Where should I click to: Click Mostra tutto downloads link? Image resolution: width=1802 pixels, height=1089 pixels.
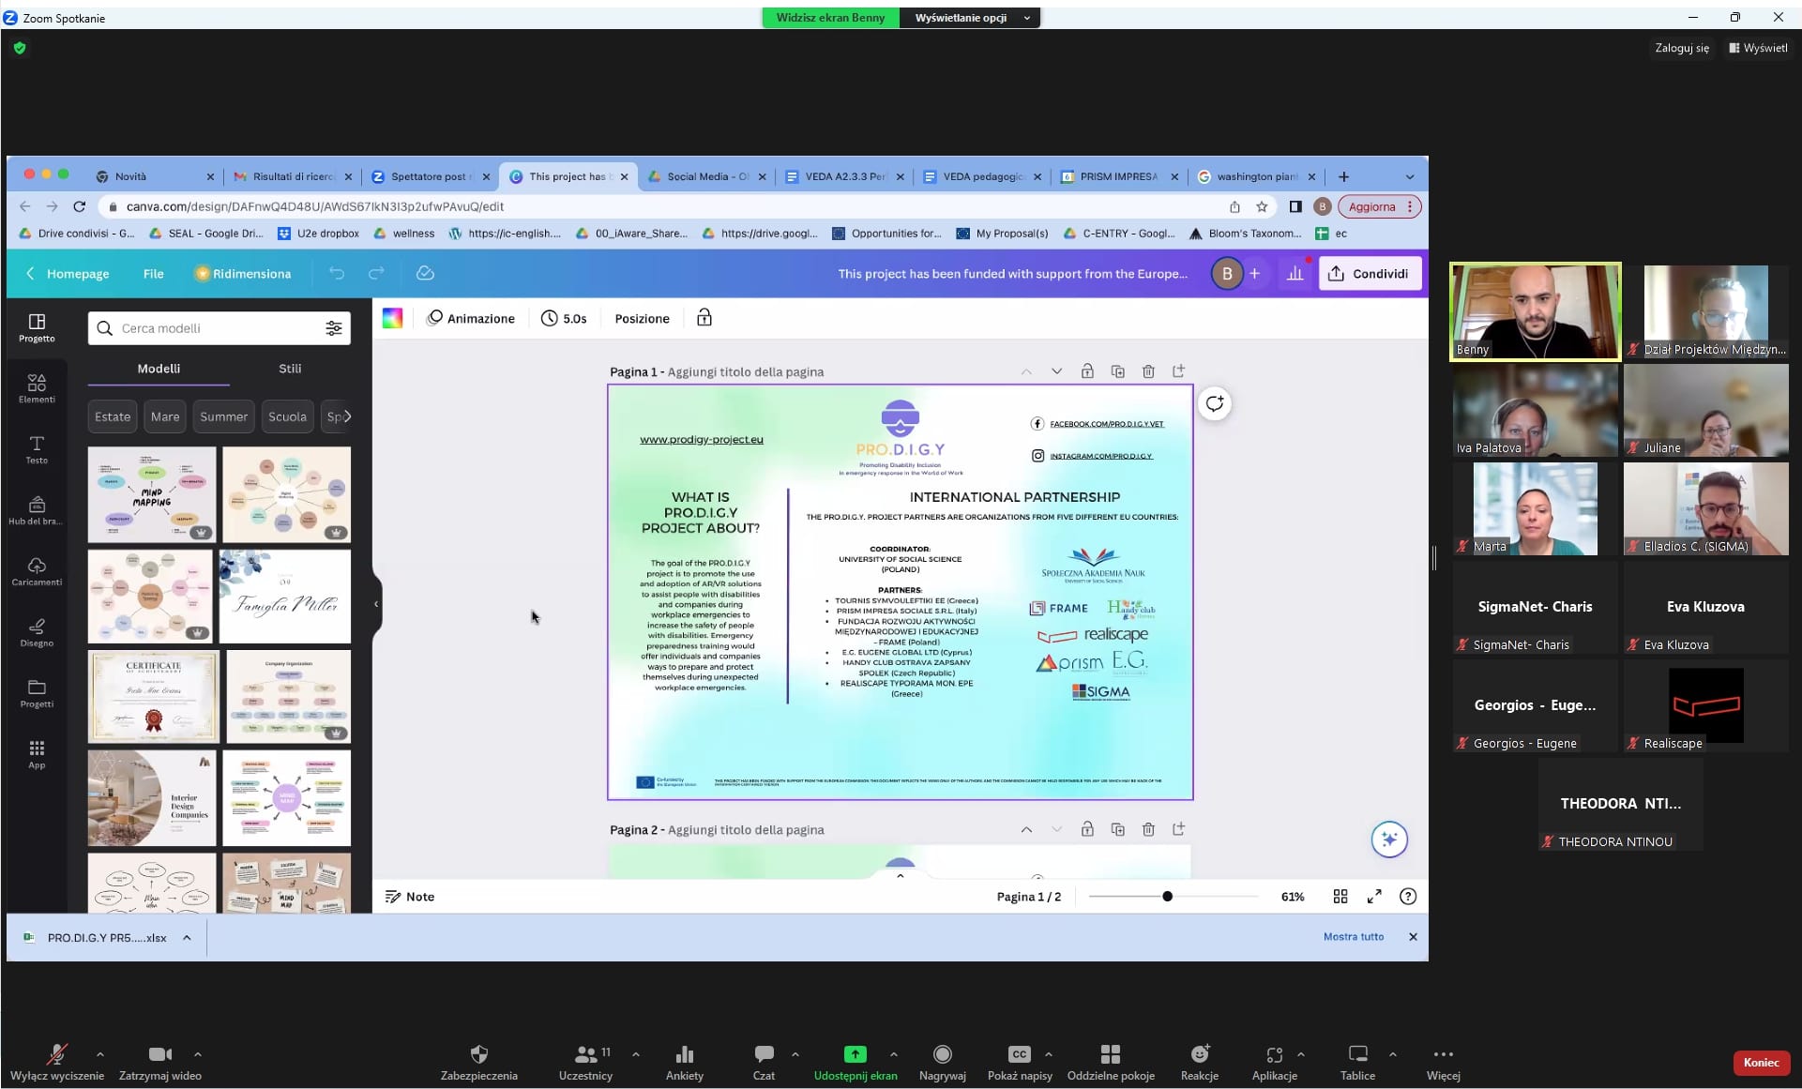[x=1353, y=937]
